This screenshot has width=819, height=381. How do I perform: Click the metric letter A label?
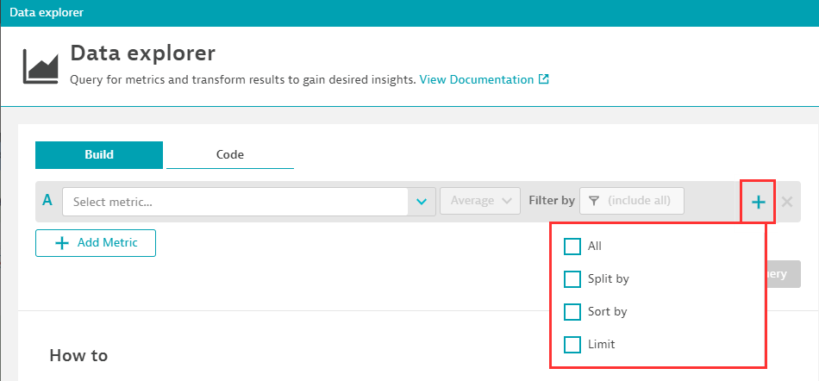(x=47, y=201)
